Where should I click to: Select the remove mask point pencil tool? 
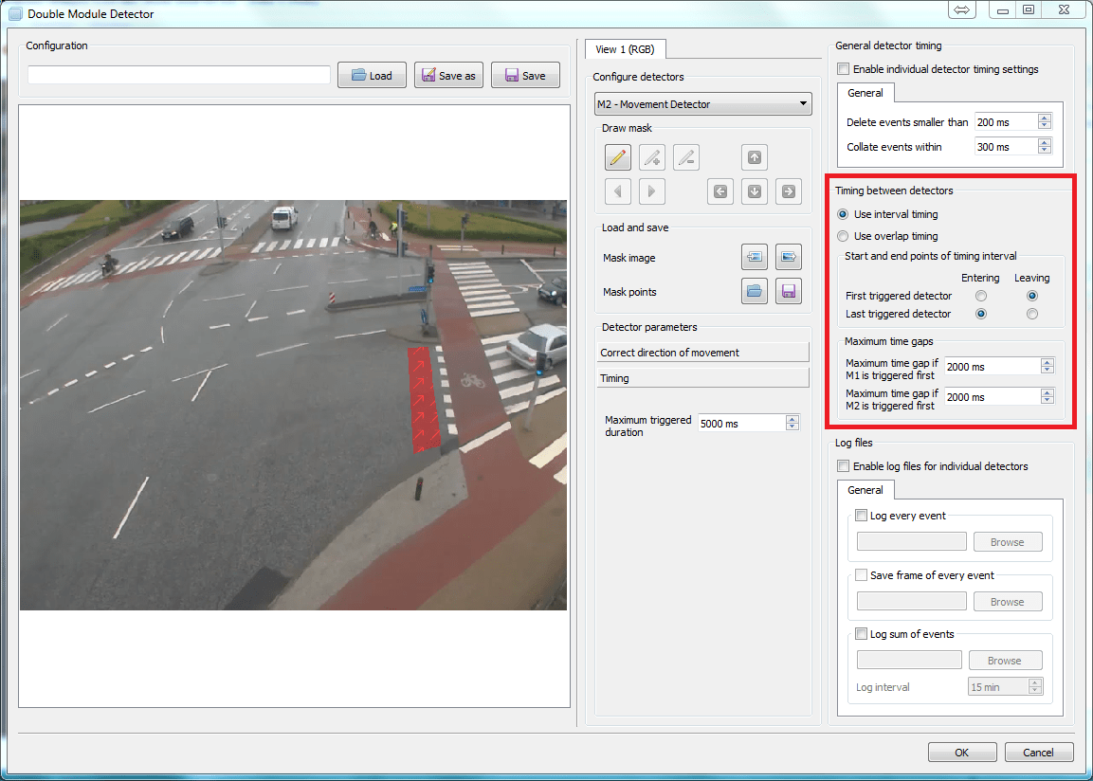coord(686,157)
